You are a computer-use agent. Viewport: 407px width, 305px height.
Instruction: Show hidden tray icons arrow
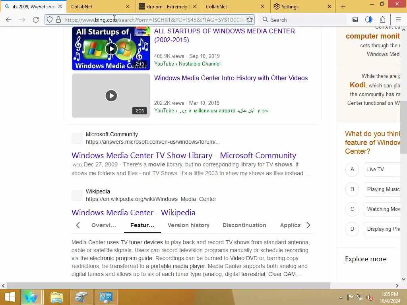[341, 297]
